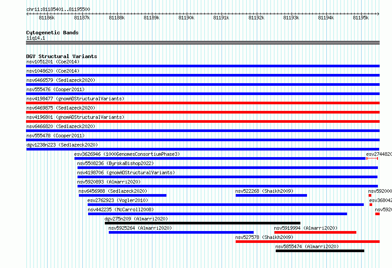Click the black bar under dgv275n209

[203, 223]
